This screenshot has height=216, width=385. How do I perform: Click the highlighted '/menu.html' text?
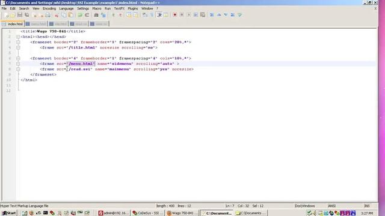click(80, 64)
